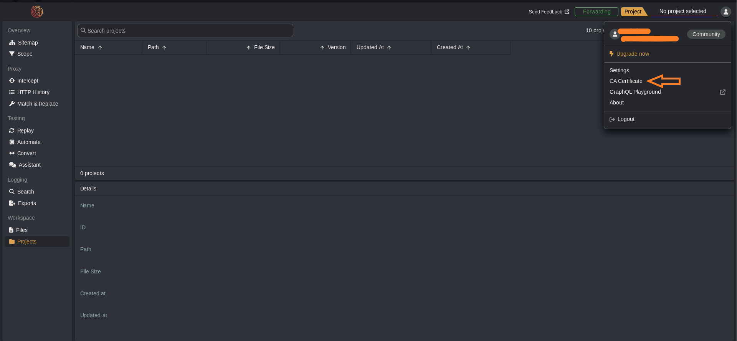Focus the Search projects input field
737x341 pixels.
tap(185, 31)
